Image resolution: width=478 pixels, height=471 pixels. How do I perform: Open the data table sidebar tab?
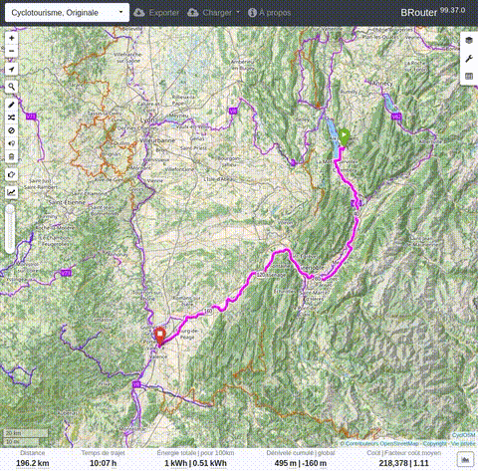point(469,77)
